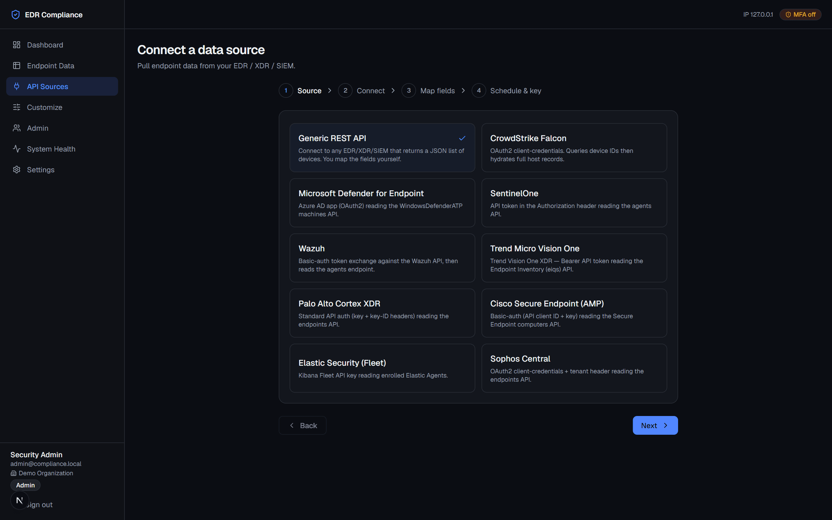Click the Demo Organization building icon
Screen dimensions: 832x520
pyautogui.click(x=14, y=473)
